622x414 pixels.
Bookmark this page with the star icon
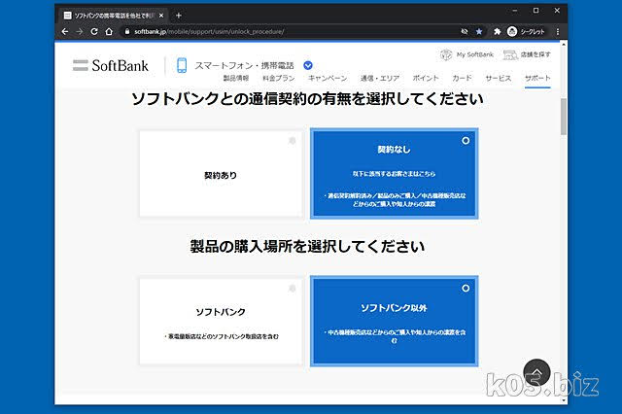coord(479,31)
